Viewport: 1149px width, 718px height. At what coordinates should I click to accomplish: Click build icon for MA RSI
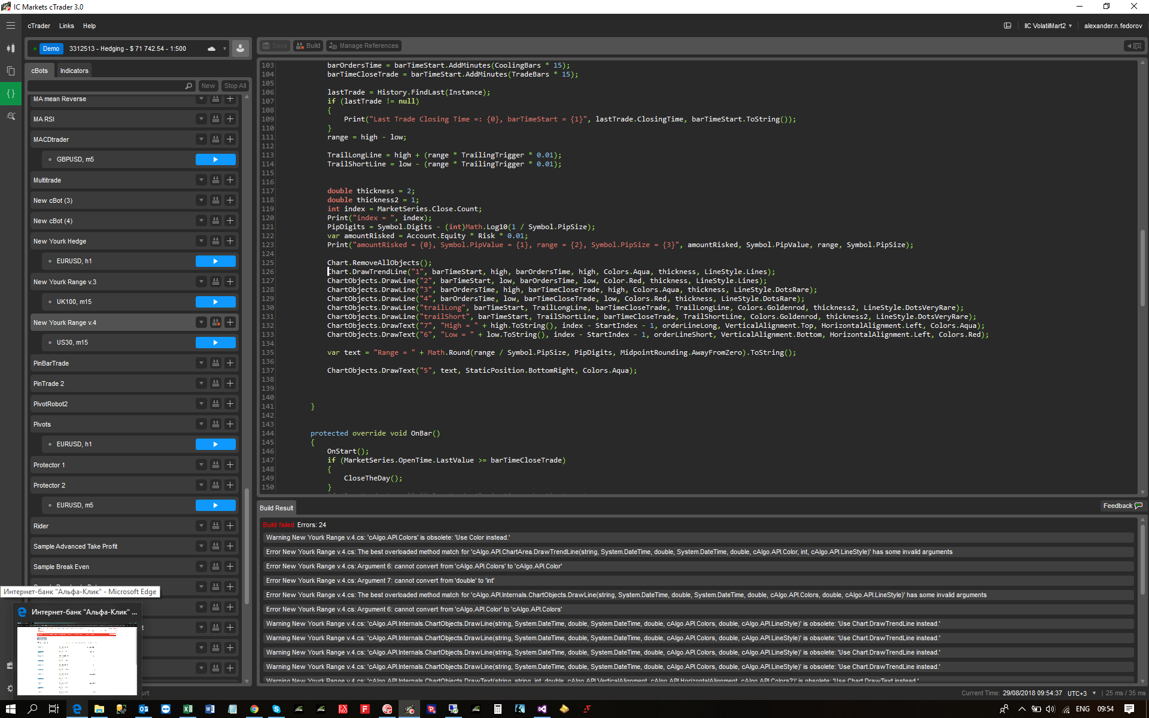point(215,119)
